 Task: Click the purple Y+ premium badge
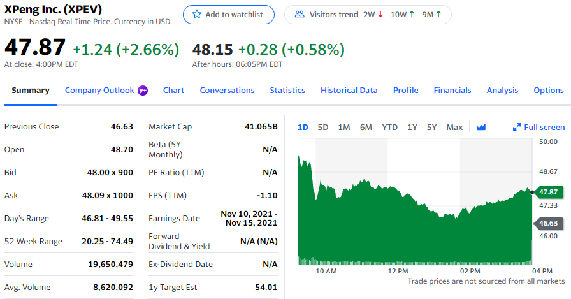point(143,91)
